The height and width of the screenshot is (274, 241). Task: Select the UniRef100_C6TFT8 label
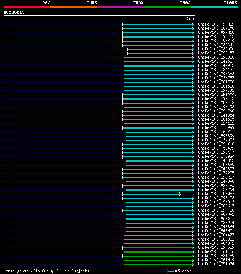pos(216,82)
